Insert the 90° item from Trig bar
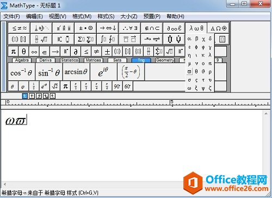This screenshot has width=272, height=198. pyautogui.click(x=117, y=86)
